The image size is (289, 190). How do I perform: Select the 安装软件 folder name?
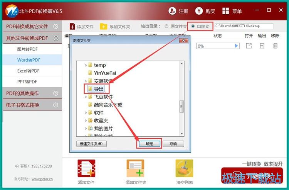point(103,81)
